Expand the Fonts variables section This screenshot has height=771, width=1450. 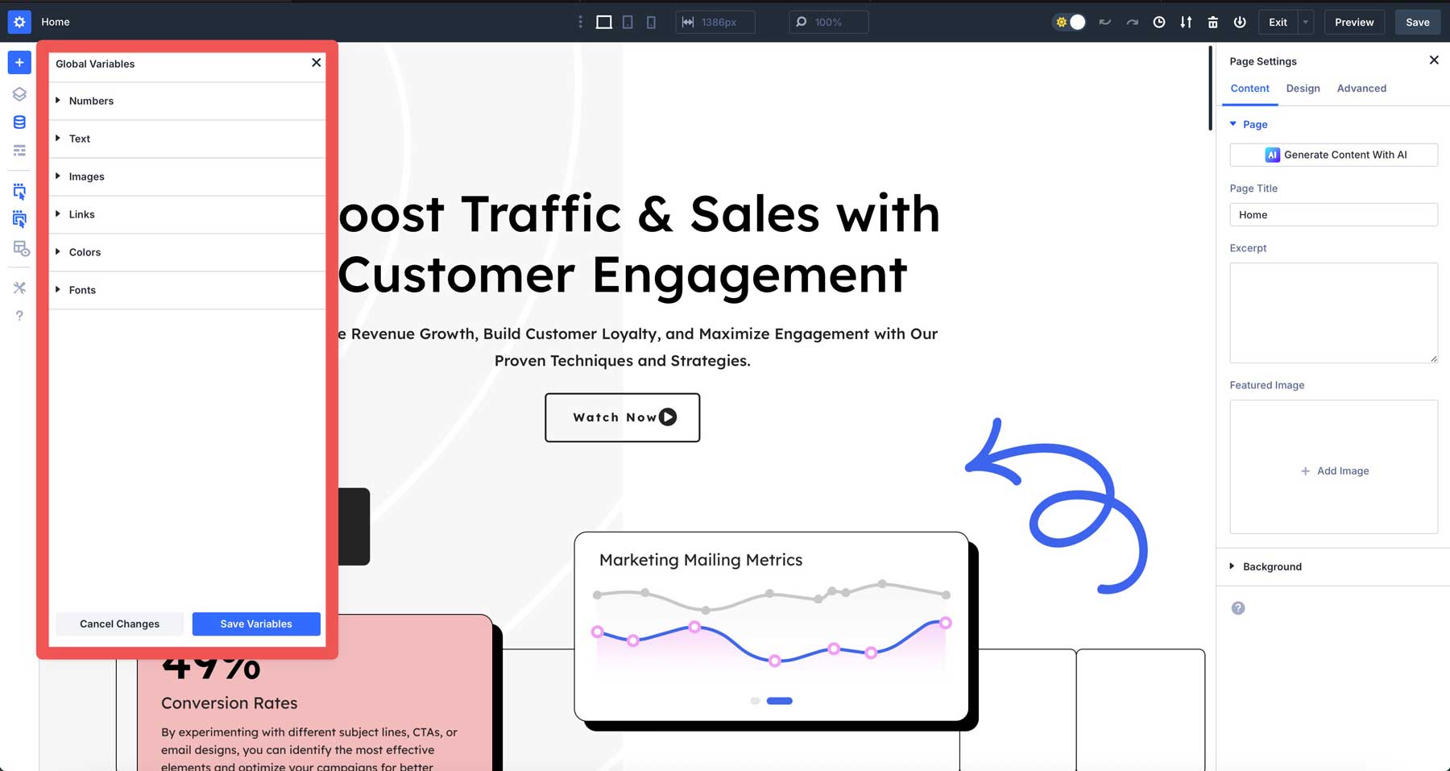(82, 290)
